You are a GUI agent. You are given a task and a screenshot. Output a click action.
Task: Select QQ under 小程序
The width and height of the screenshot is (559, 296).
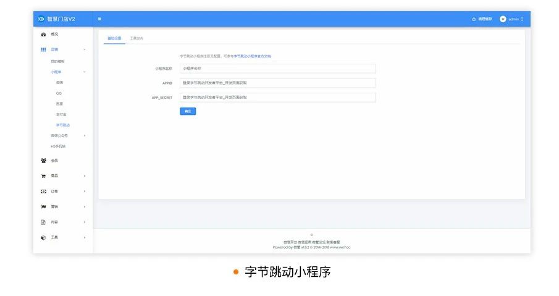click(59, 93)
